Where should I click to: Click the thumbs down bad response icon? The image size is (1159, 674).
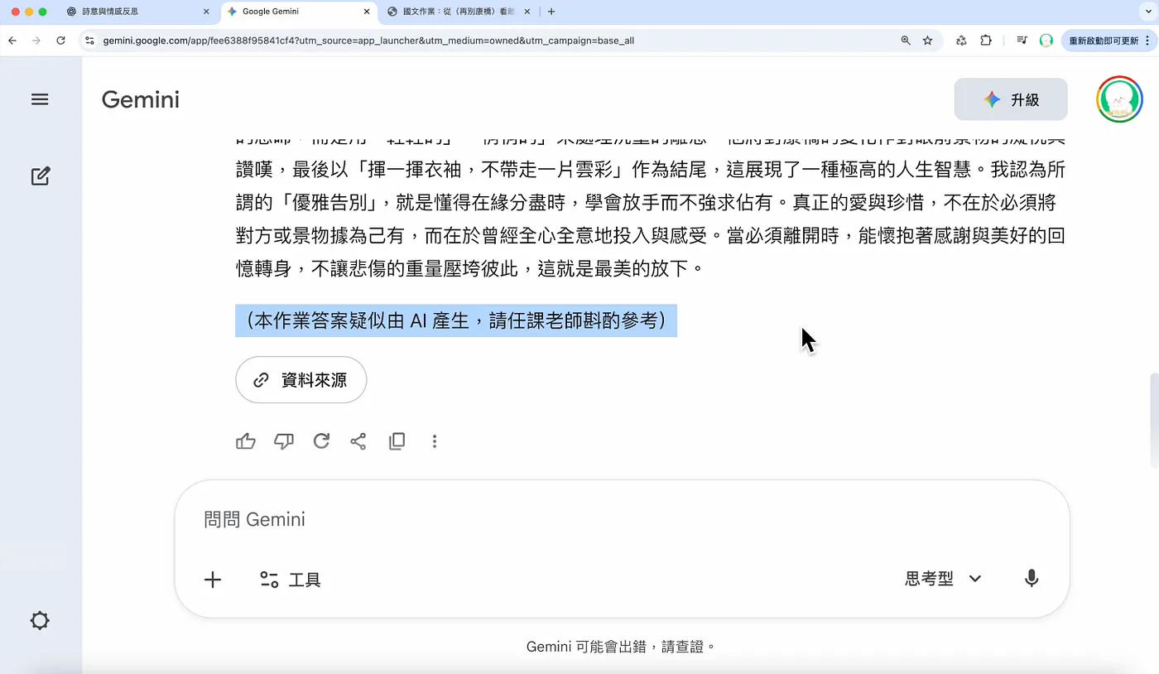click(284, 441)
